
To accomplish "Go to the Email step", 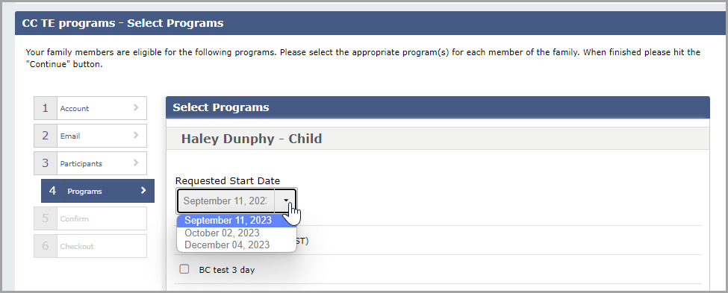I will click(x=90, y=136).
